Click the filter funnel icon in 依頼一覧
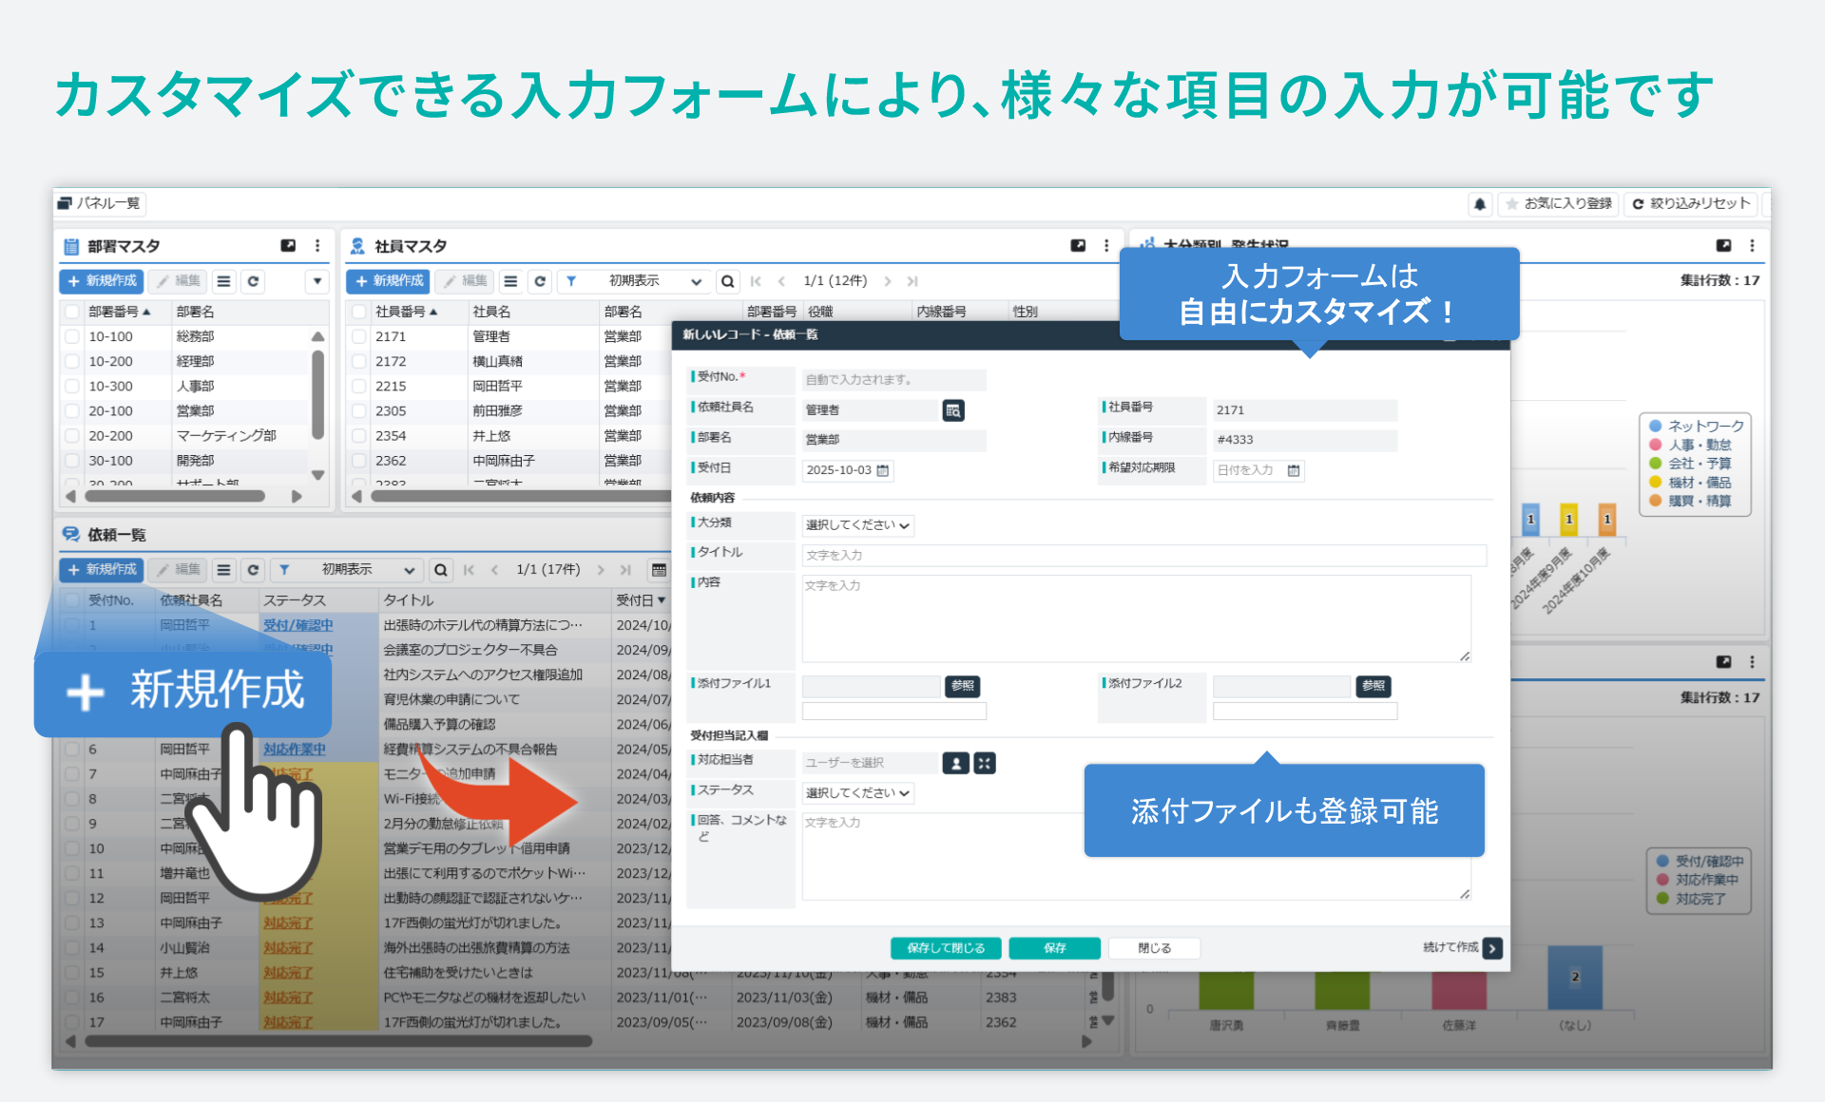1825x1102 pixels. point(284,570)
